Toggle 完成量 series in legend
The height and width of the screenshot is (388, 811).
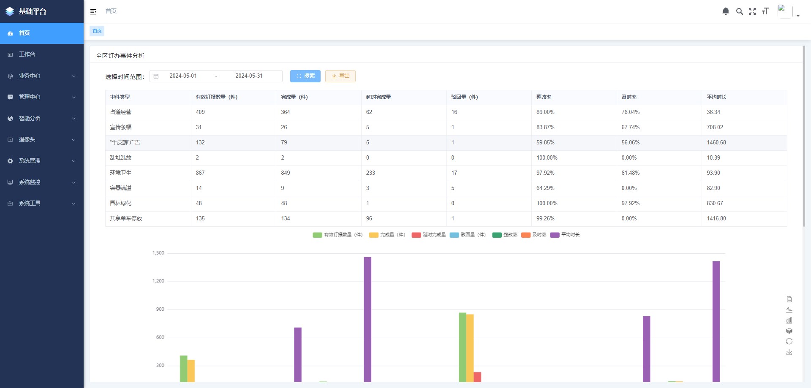pos(387,235)
